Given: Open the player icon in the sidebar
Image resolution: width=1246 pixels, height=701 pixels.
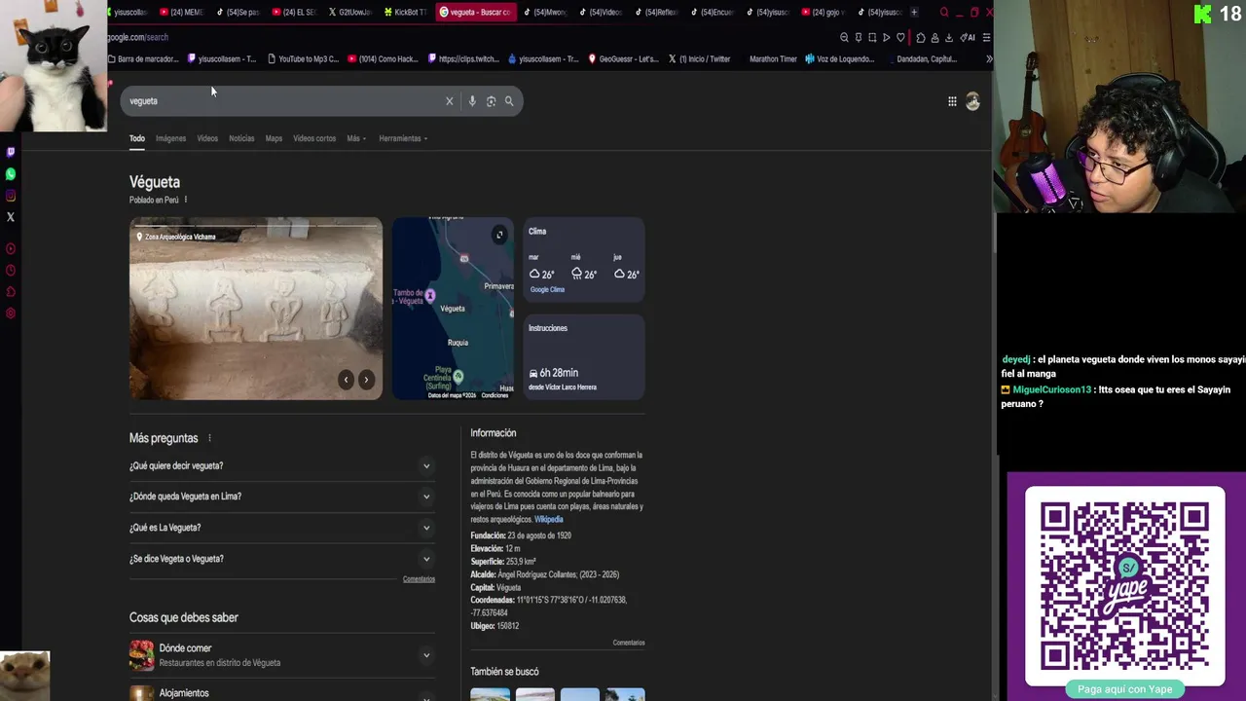Looking at the screenshot, I should point(11,248).
